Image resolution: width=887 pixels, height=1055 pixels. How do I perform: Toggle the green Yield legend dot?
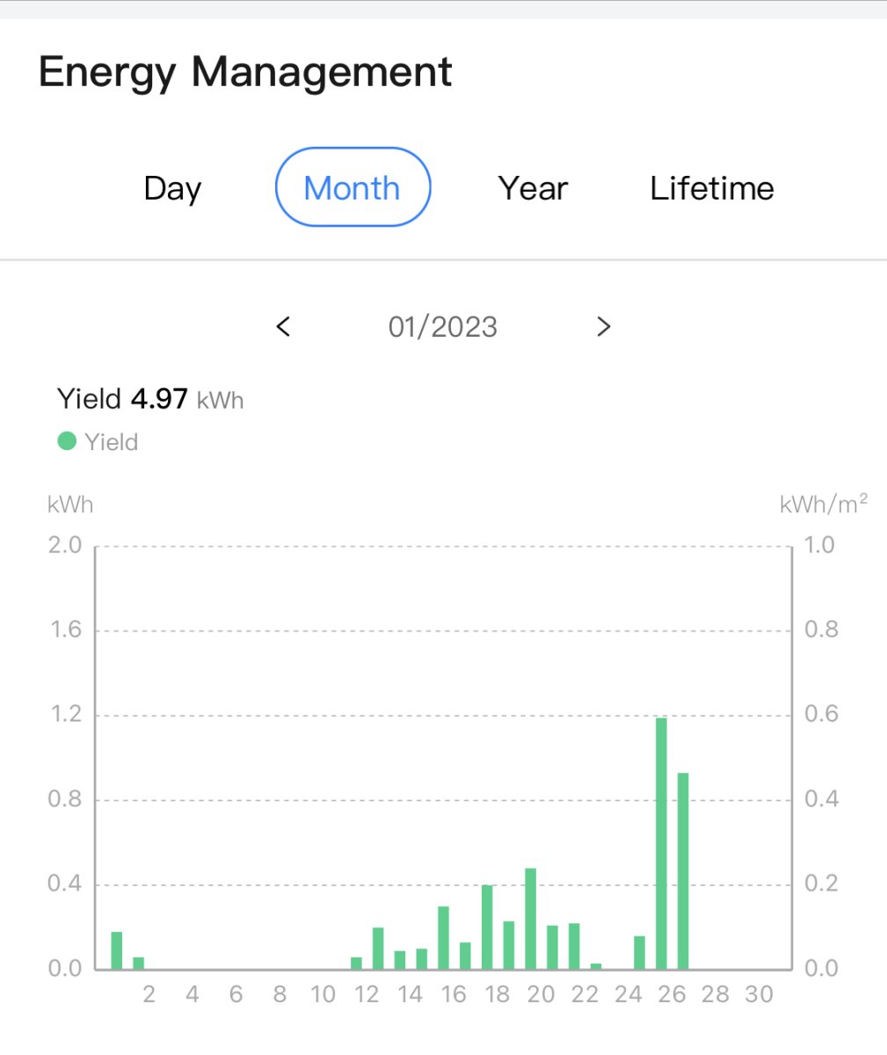(x=68, y=440)
